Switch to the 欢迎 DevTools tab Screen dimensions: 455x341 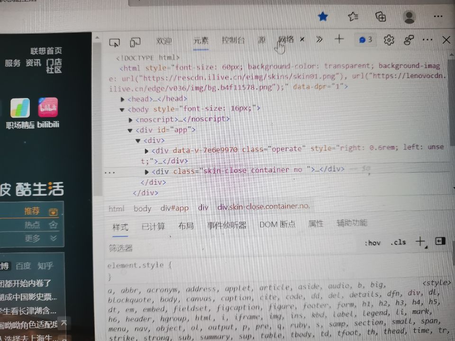pyautogui.click(x=164, y=41)
